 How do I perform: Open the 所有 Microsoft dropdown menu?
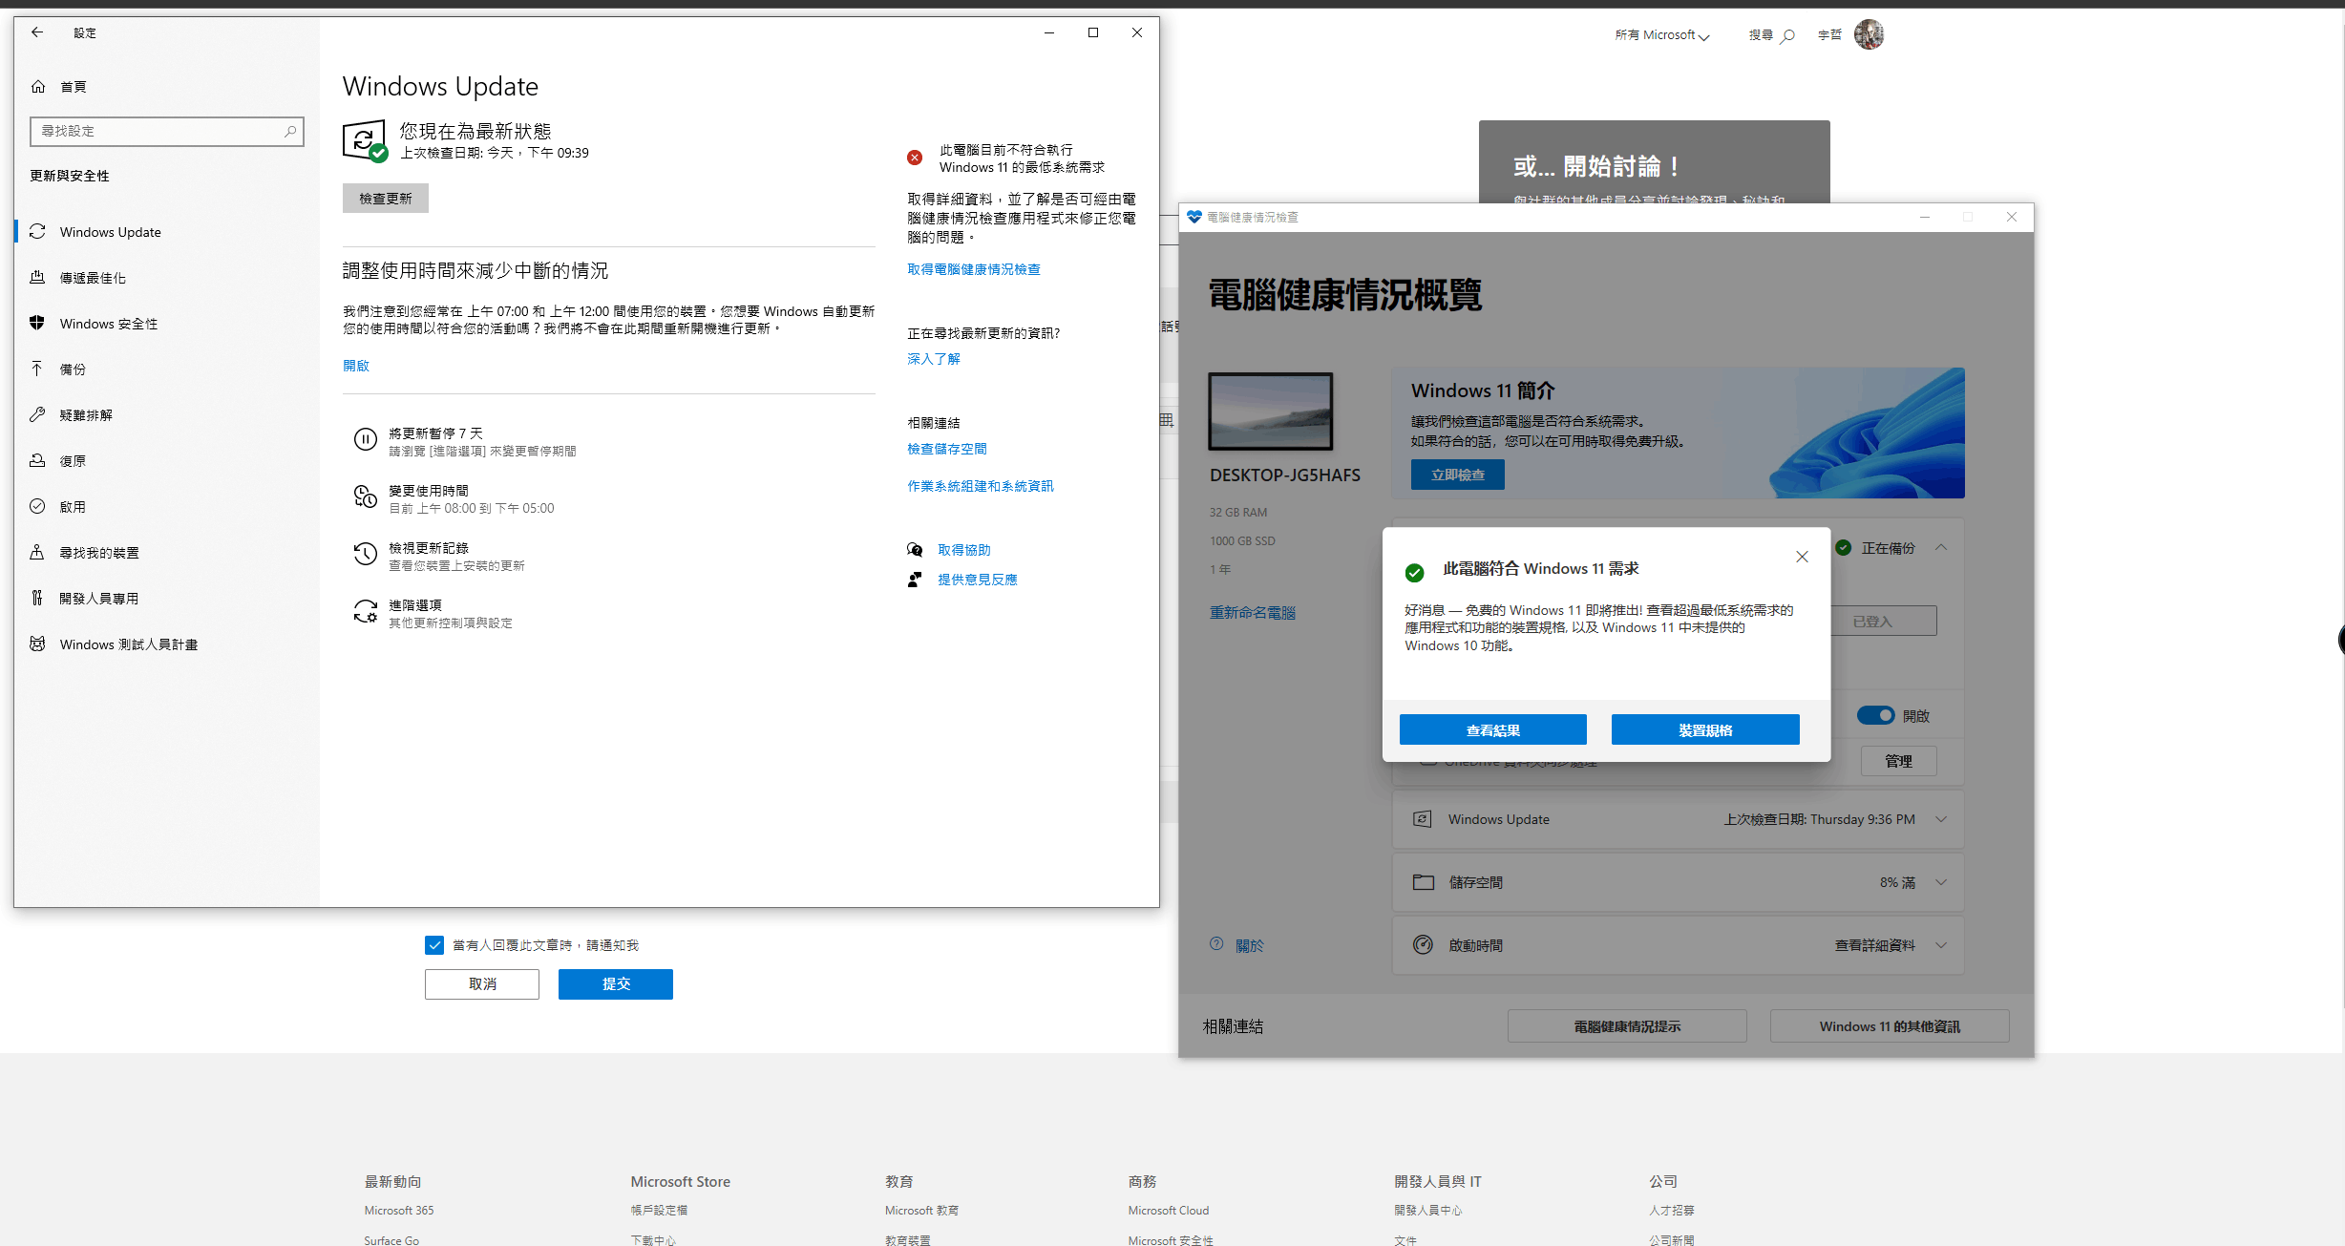coord(1661,35)
